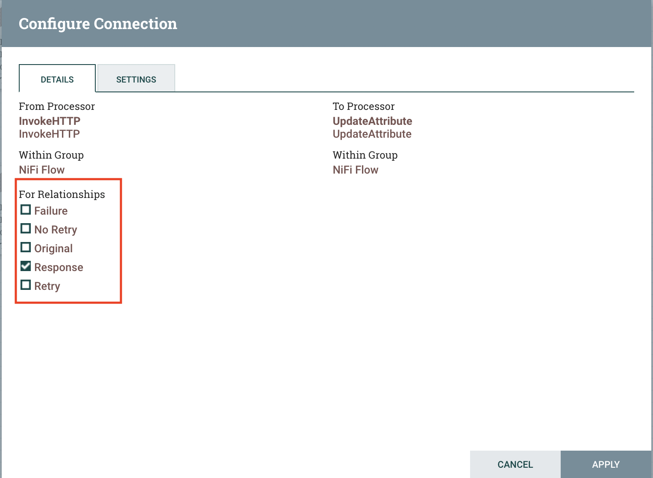The image size is (653, 478).
Task: Click the InvokeHTTP processor name subtitle
Action: 49,134
